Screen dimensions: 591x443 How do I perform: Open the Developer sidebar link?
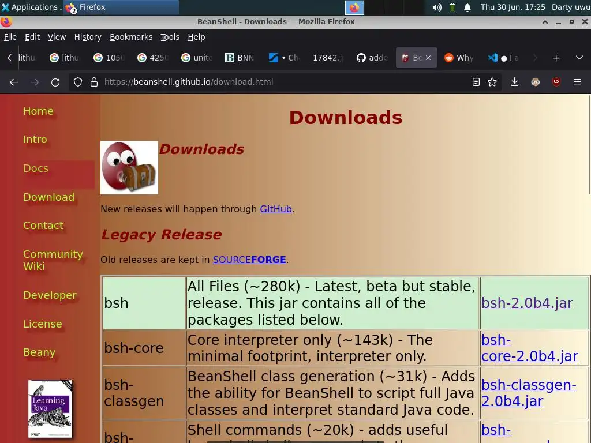click(x=50, y=295)
